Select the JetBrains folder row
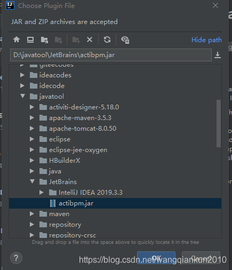 (x=115, y=182)
